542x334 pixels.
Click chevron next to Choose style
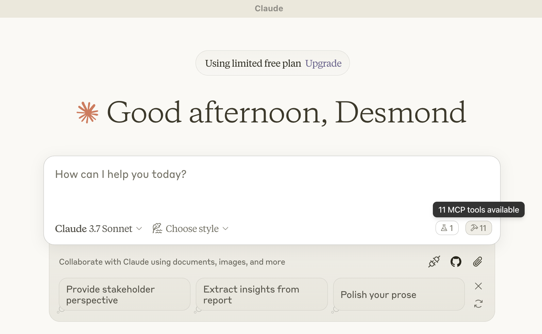pyautogui.click(x=225, y=229)
